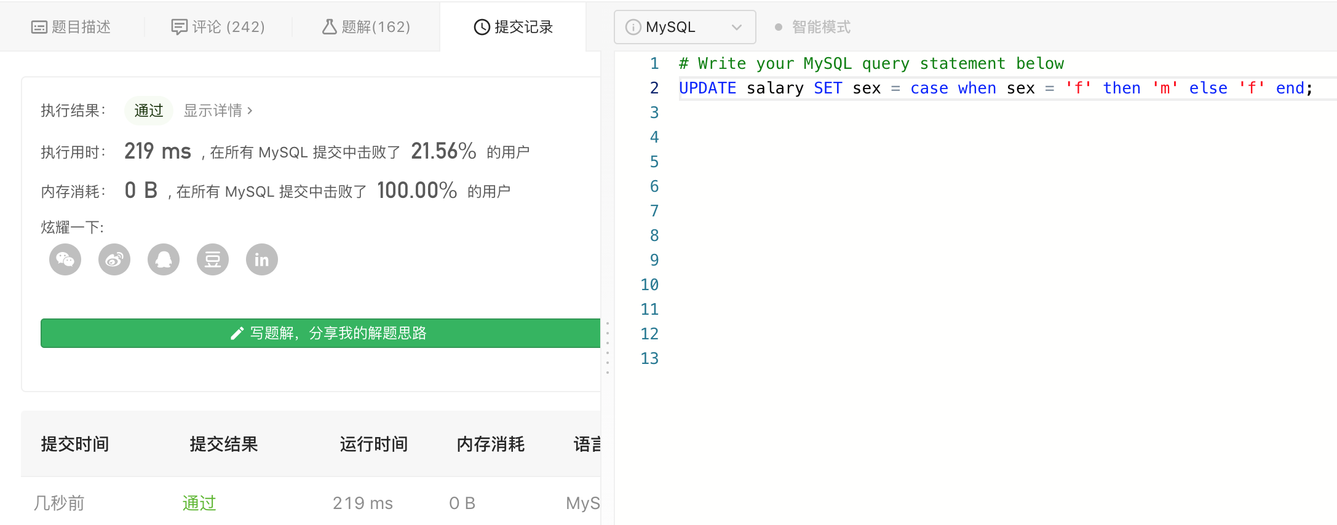
Task: Click the 0 B memory table cell
Action: (462, 503)
